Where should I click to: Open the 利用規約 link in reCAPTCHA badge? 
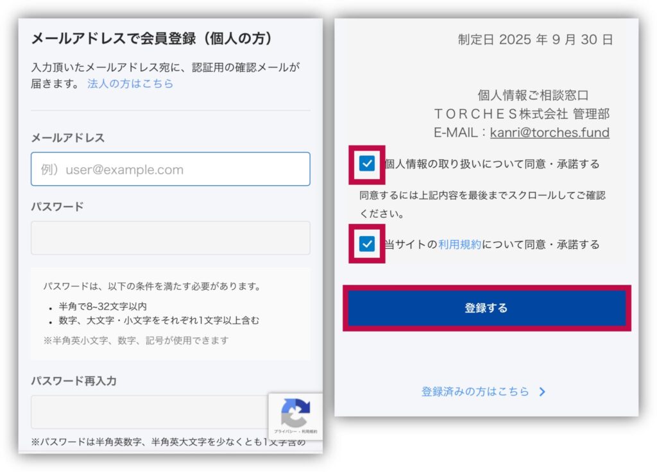(x=308, y=432)
